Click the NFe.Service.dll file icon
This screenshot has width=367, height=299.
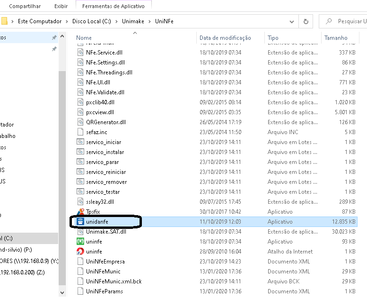point(80,52)
